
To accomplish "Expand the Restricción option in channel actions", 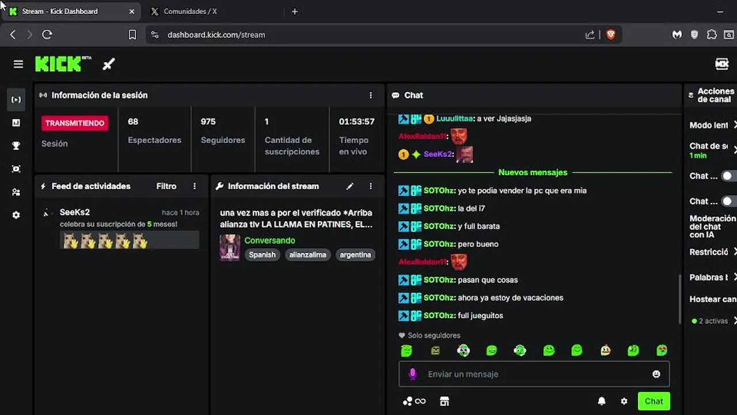I will pos(734,252).
